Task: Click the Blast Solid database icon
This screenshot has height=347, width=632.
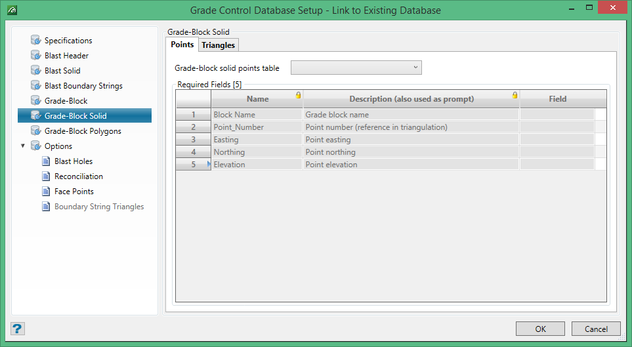Action: pyautogui.click(x=35, y=71)
